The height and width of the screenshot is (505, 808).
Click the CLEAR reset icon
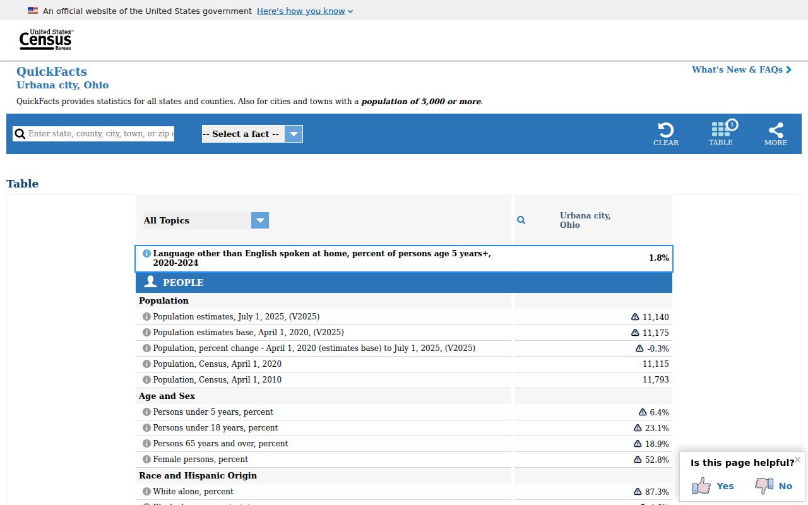click(666, 134)
